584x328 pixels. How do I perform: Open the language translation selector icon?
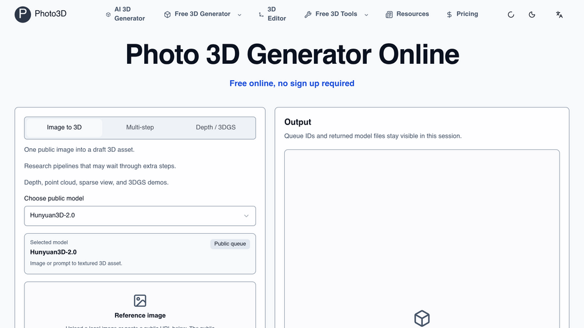tap(559, 15)
